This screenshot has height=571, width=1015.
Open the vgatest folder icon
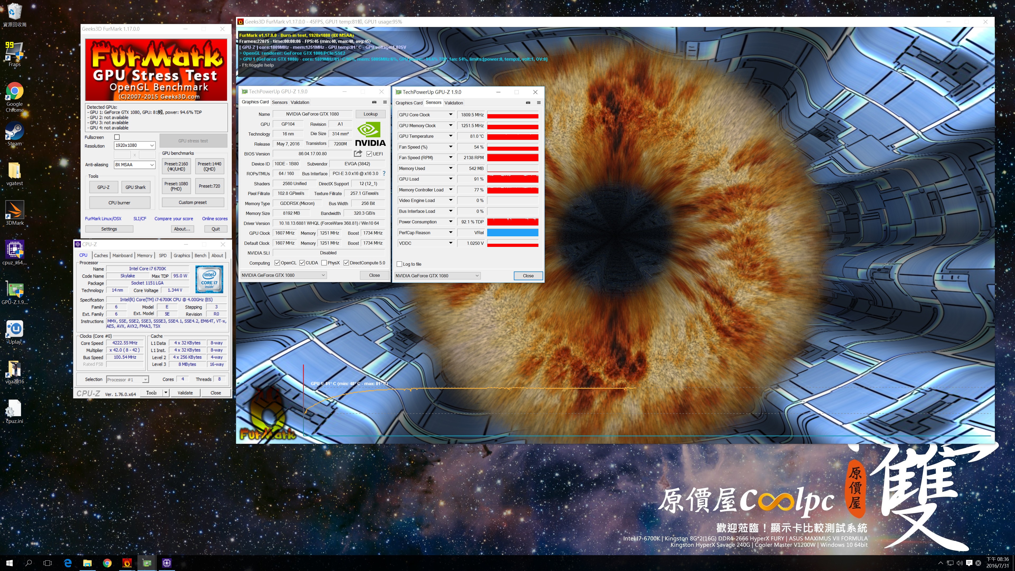[15, 174]
